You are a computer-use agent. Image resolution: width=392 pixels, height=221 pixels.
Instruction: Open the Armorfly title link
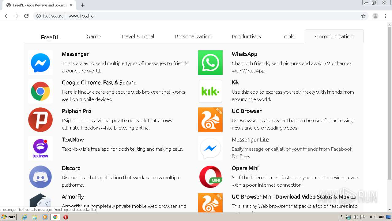pos(73,197)
